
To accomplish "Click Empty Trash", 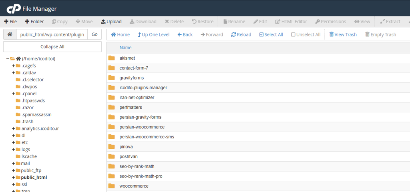I will pyautogui.click(x=380, y=34).
